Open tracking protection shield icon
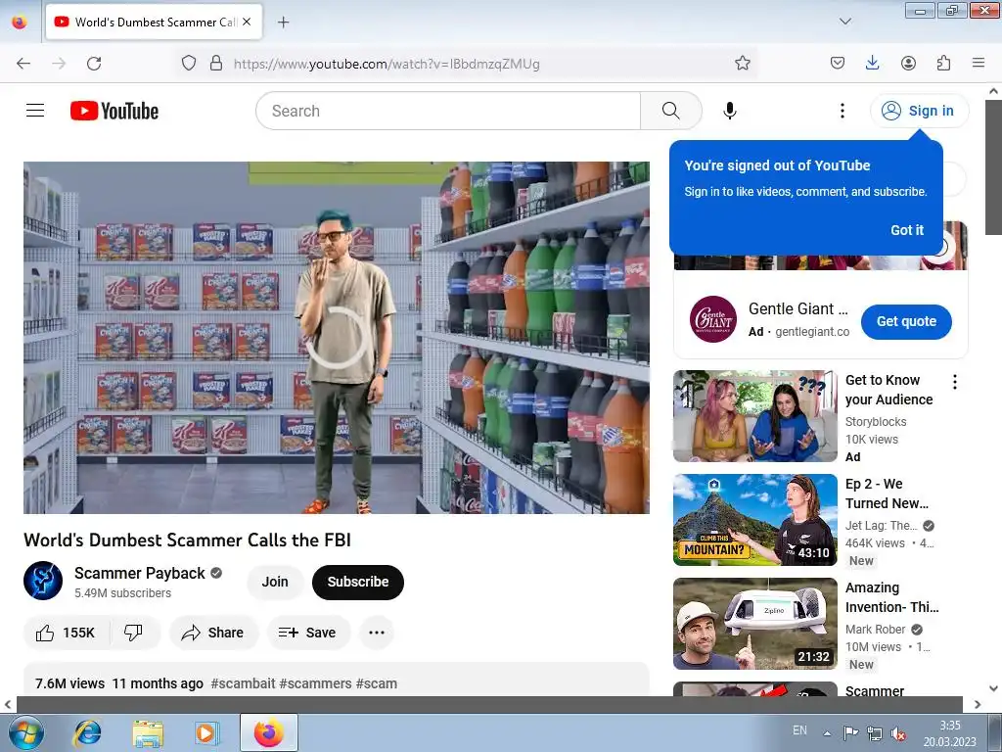The height and width of the screenshot is (752, 1002). (x=189, y=63)
